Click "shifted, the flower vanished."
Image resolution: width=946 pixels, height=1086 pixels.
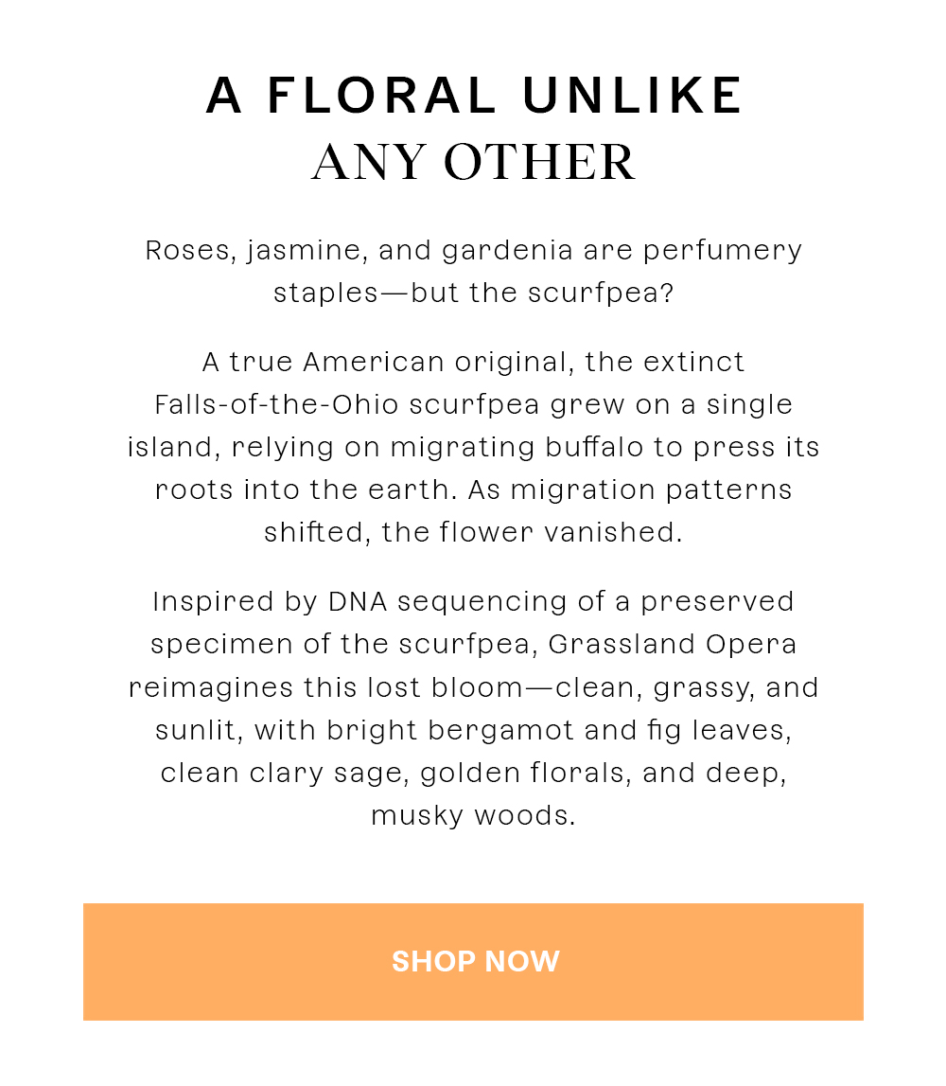point(473,533)
